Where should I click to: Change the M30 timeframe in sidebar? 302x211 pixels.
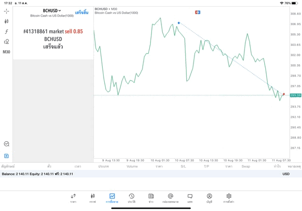click(6, 52)
